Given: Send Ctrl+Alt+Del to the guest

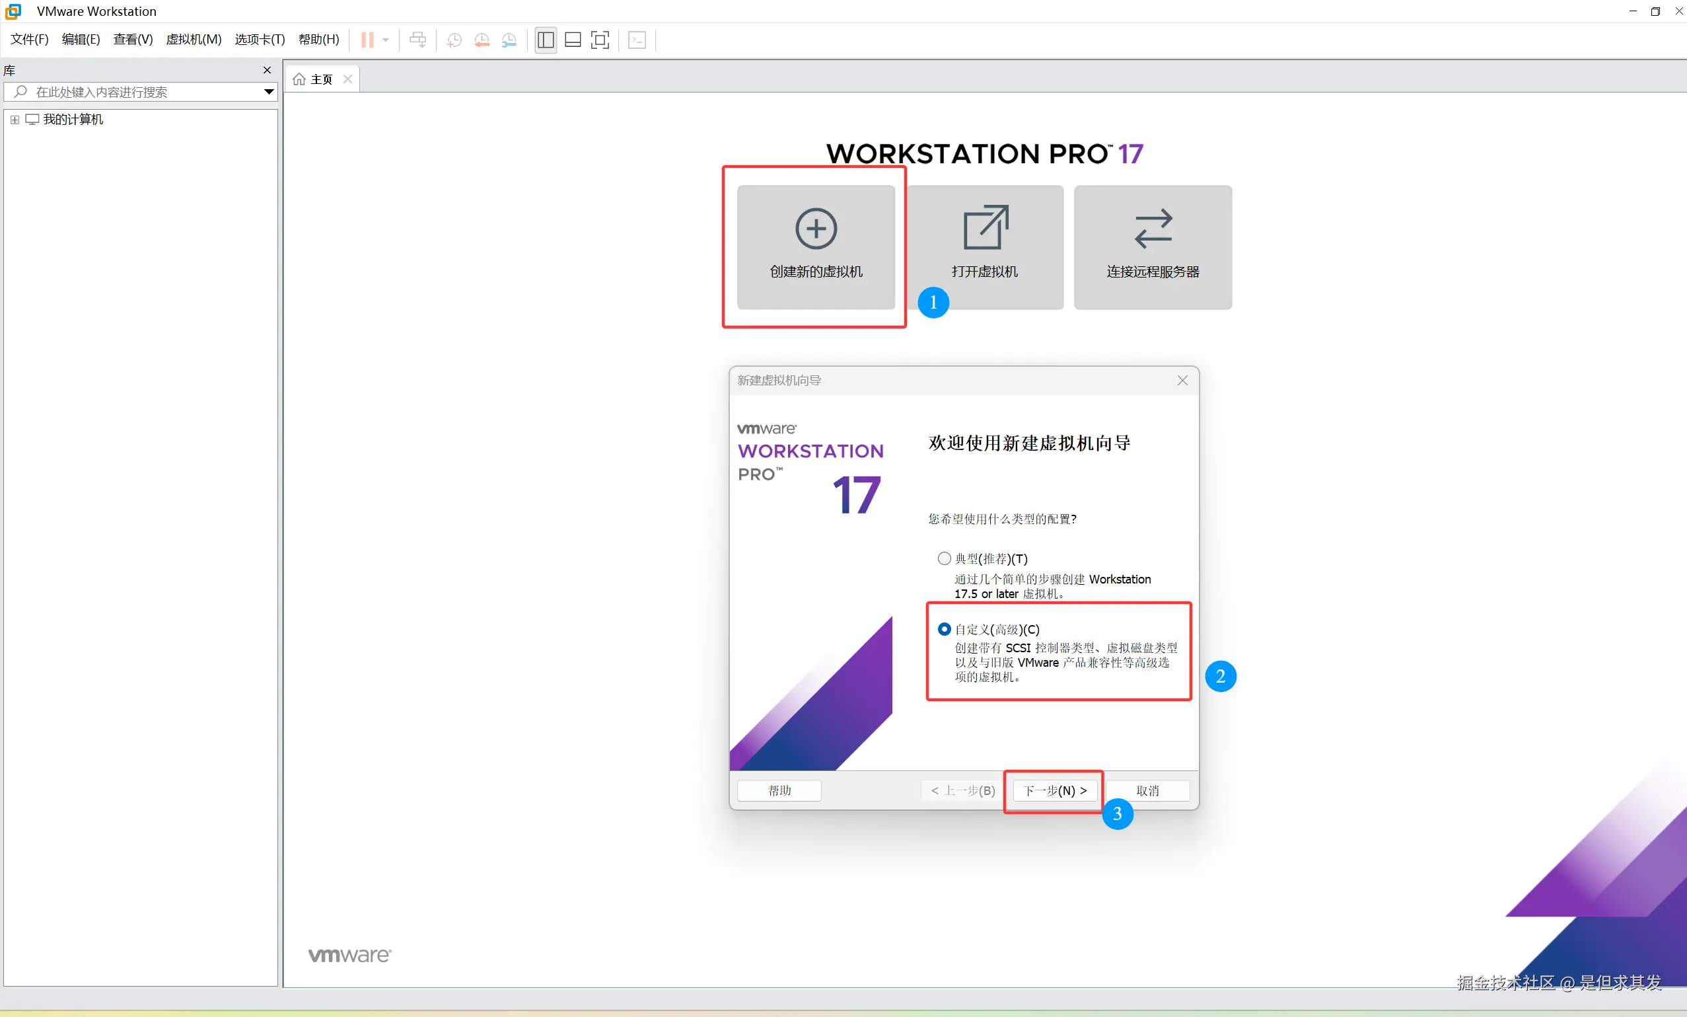Looking at the screenshot, I should 417,40.
